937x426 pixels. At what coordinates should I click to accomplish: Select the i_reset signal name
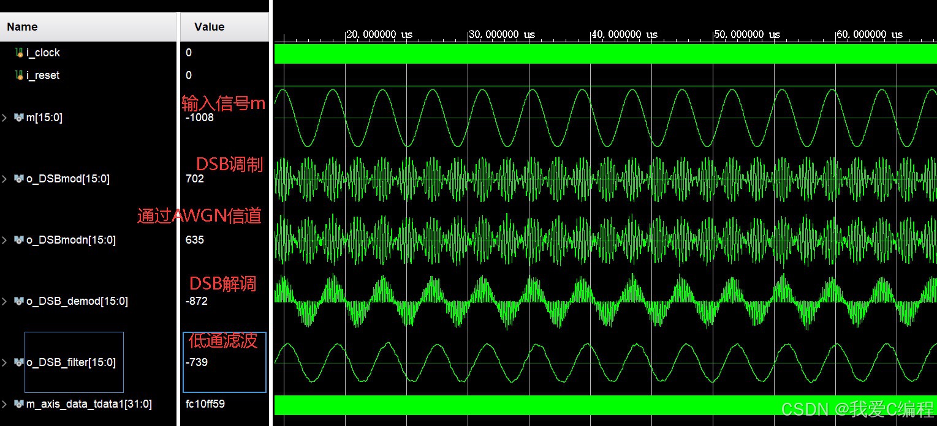coord(43,75)
